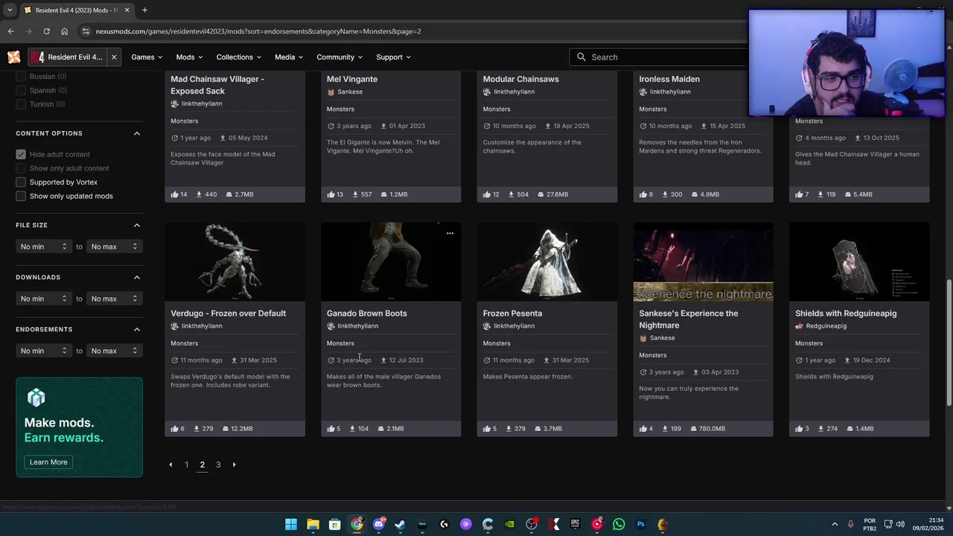The height and width of the screenshot is (536, 953).
Task: Check the Turkish language filter
Action: pos(21,104)
